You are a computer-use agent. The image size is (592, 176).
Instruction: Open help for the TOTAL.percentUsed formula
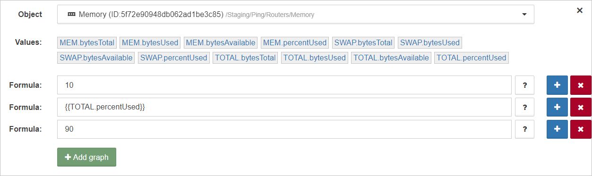(x=524, y=107)
